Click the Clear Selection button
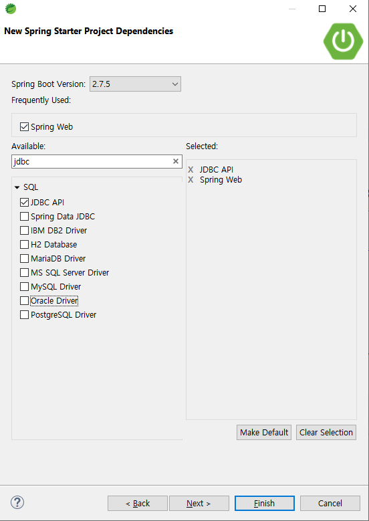This screenshot has height=521, width=369. point(326,432)
